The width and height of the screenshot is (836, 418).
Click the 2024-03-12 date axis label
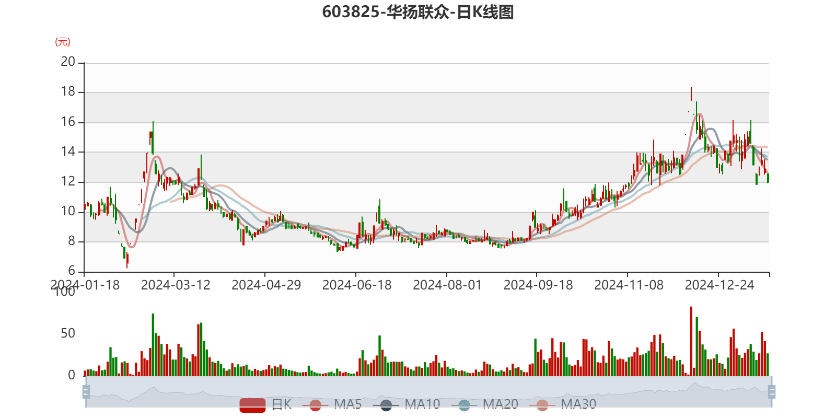(176, 285)
